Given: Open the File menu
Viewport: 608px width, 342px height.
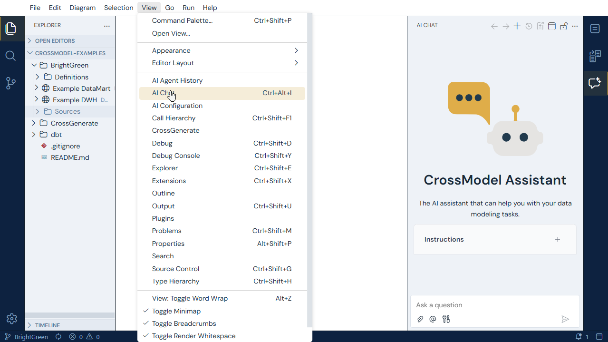Looking at the screenshot, I should coord(35,8).
